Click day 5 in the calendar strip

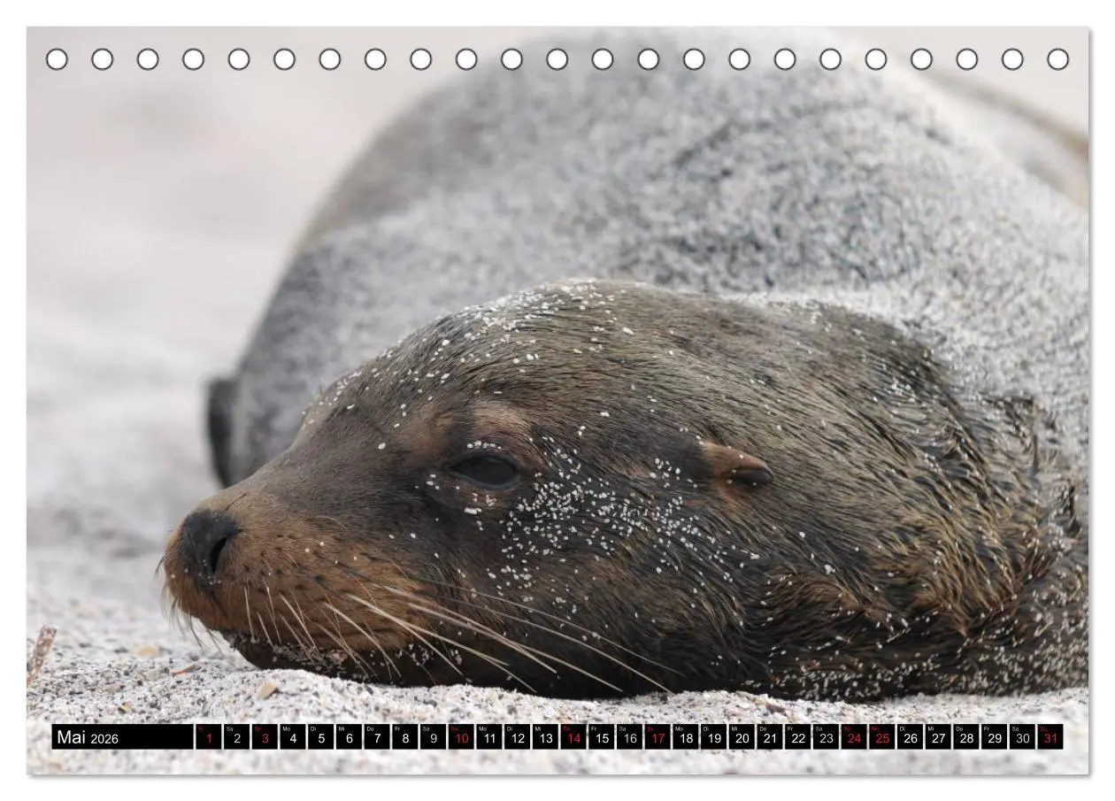pos(321,736)
